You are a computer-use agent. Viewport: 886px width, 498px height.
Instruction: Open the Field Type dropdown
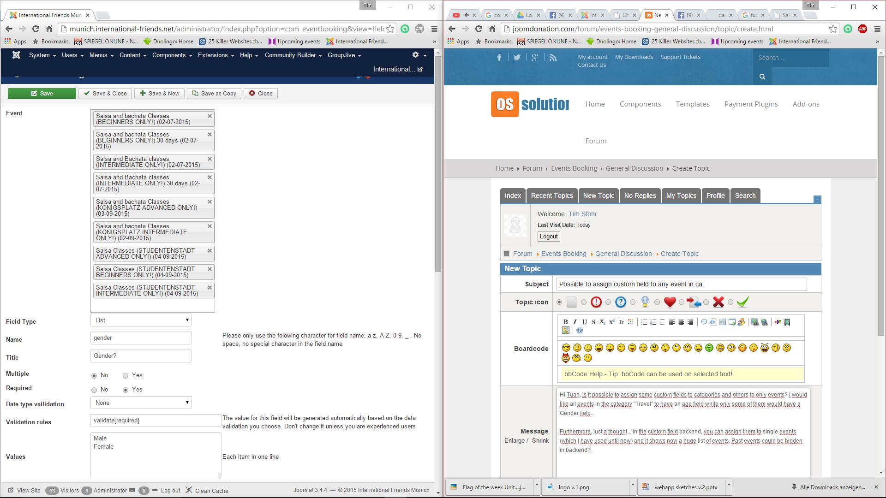(141, 320)
